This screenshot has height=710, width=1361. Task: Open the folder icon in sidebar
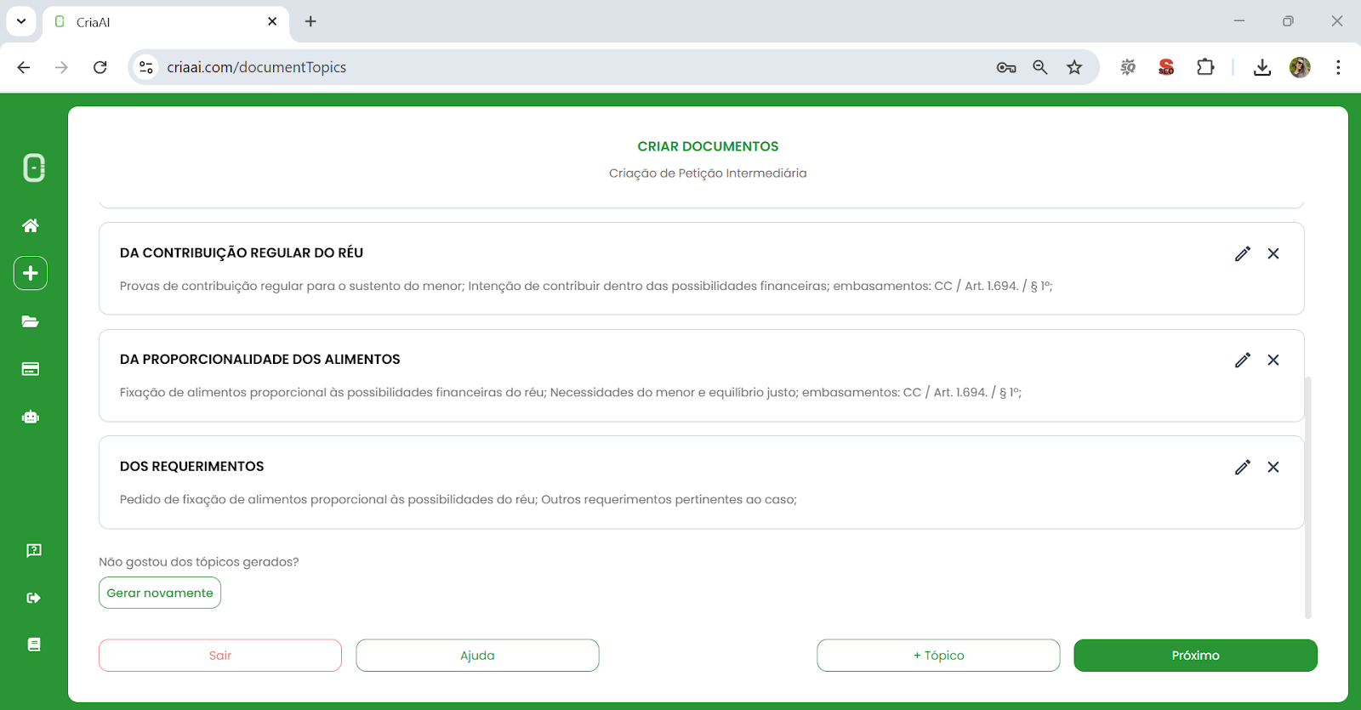31,321
